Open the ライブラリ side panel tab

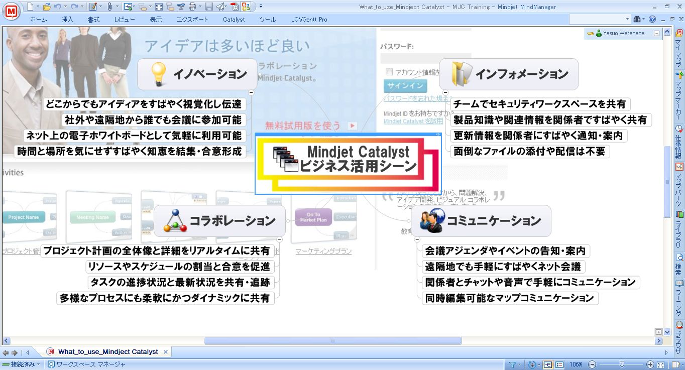(678, 230)
